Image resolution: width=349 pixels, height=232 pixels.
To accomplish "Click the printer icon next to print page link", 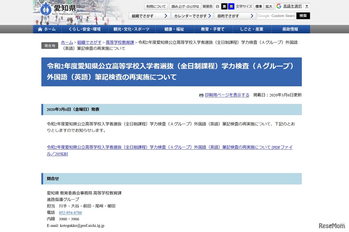I will coord(201,95).
